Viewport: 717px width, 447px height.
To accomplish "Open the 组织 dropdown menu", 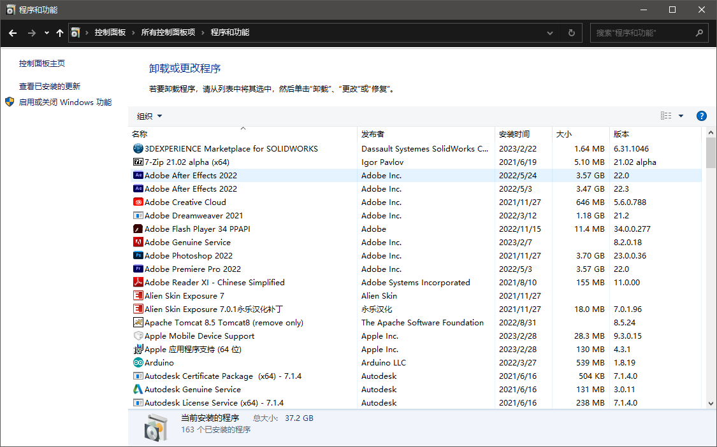I will (150, 116).
